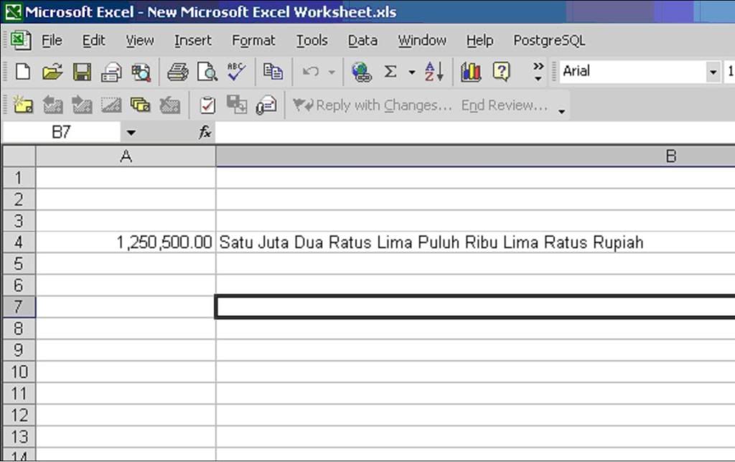735x462 pixels.
Task: Click the AutoSum sigma icon
Action: [x=390, y=72]
